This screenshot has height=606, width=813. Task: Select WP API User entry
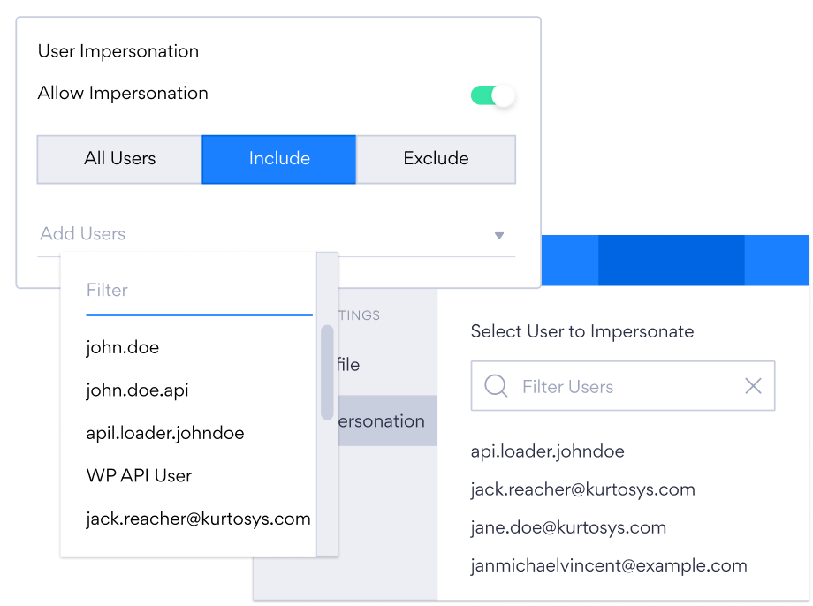click(139, 475)
